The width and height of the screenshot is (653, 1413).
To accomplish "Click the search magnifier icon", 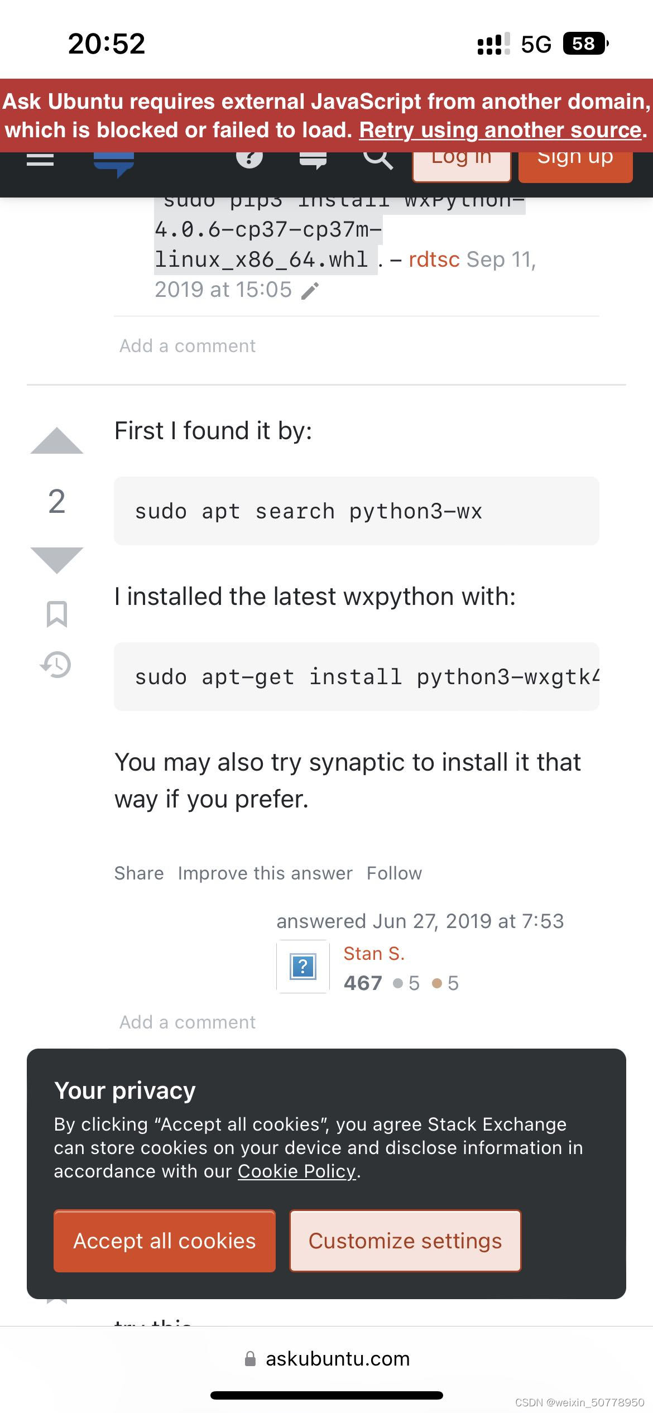I will point(378,159).
